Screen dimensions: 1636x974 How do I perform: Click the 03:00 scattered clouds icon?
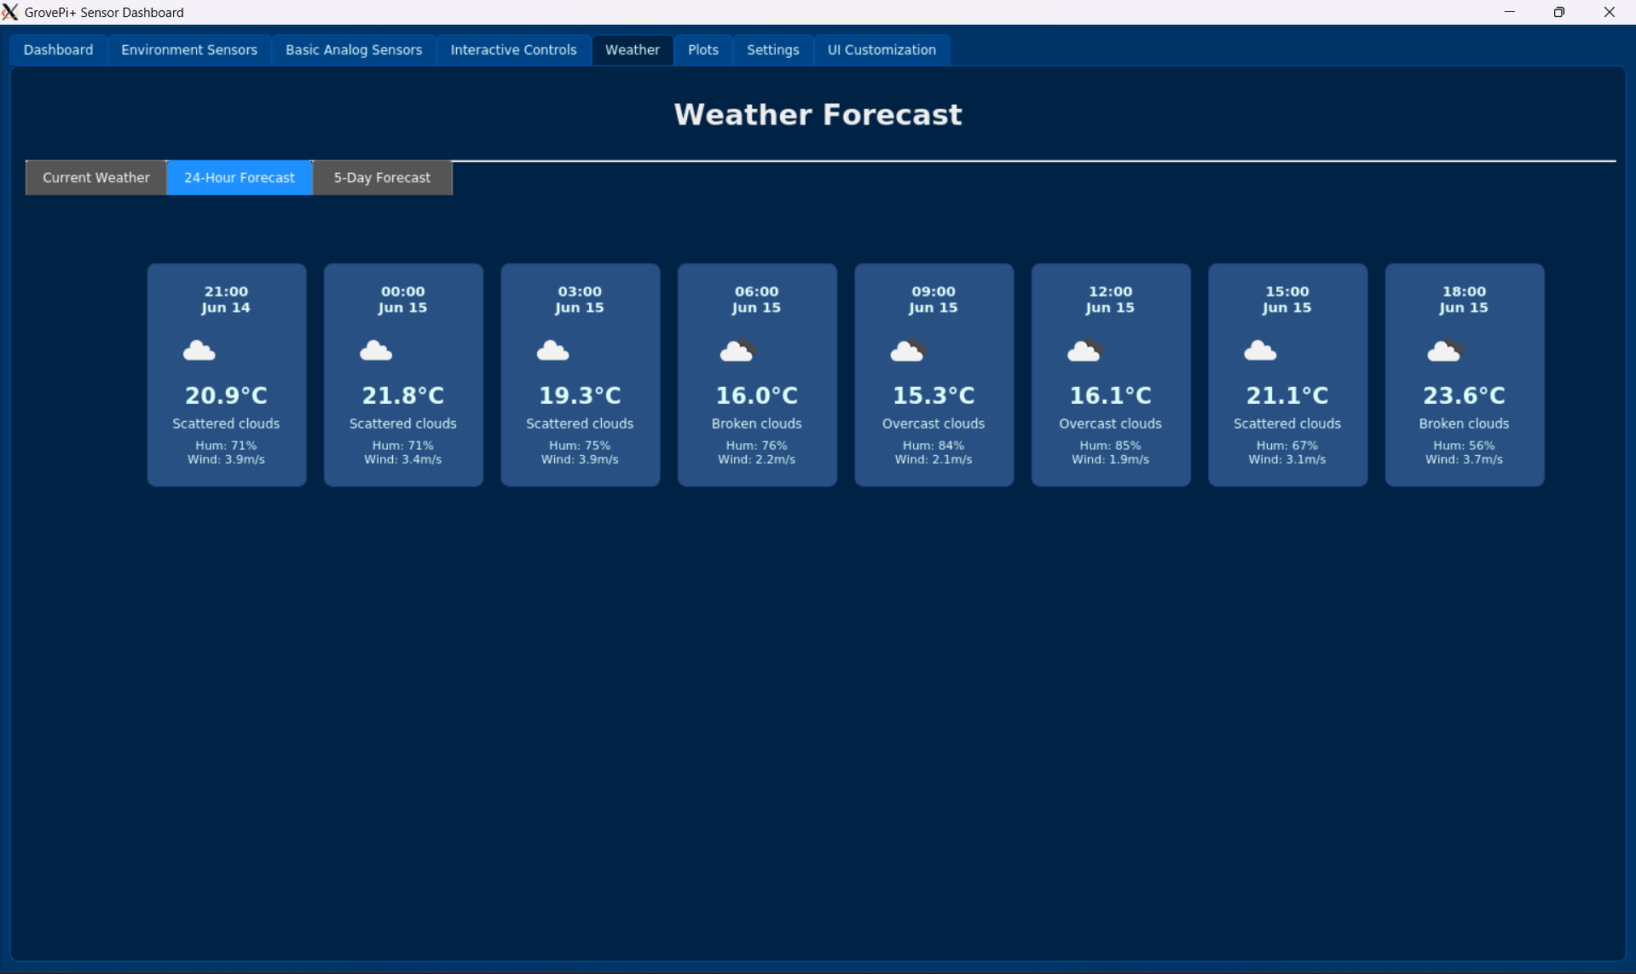552,351
